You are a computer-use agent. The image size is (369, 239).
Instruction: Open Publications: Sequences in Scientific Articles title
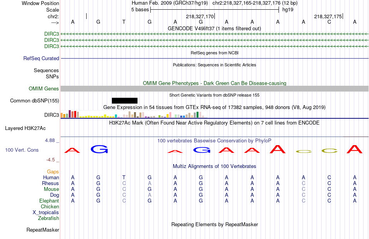(214, 65)
